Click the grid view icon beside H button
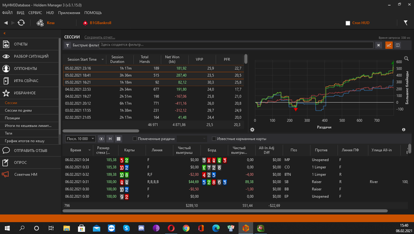The width and height of the screenshot is (414, 234). (118, 138)
